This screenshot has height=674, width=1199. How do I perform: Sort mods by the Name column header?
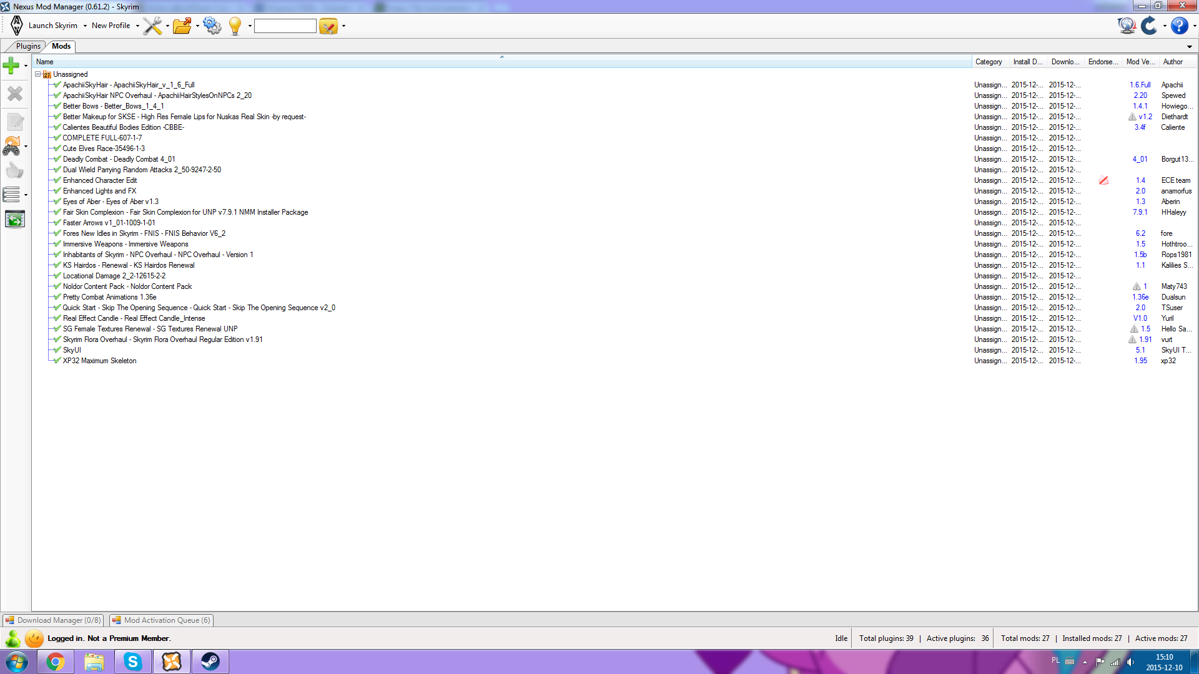point(501,62)
